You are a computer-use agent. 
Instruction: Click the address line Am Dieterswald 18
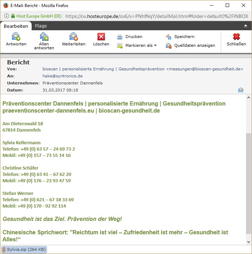point(22,123)
